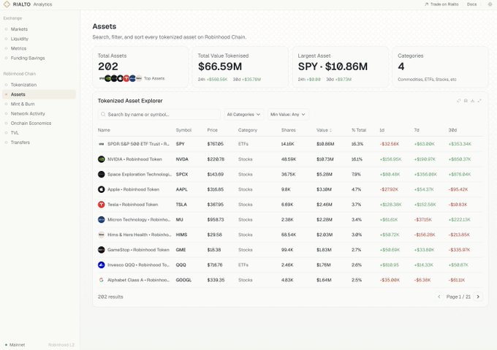The height and width of the screenshot is (350, 497).
Task: Sort by the 30d column header
Action: pos(452,130)
